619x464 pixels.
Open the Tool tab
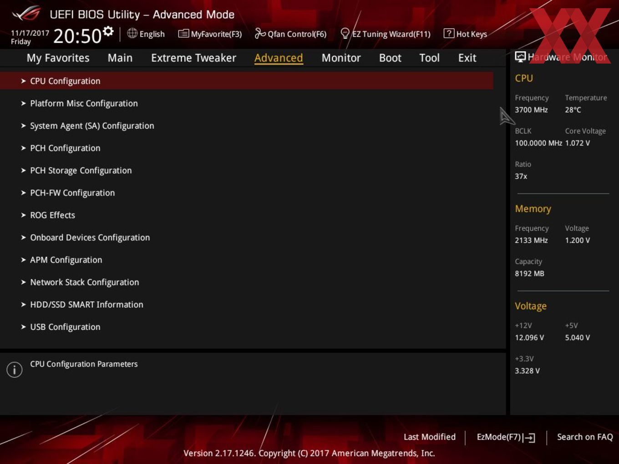(x=429, y=58)
